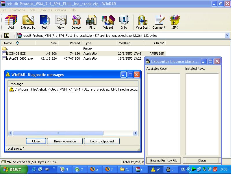Viewport: 237px width, 178px height.
Task: Click the scrollbar right arrow in diagnostic dialog
Action: tap(136, 133)
